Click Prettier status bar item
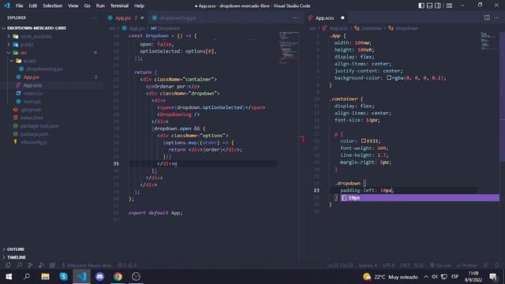 point(467,265)
